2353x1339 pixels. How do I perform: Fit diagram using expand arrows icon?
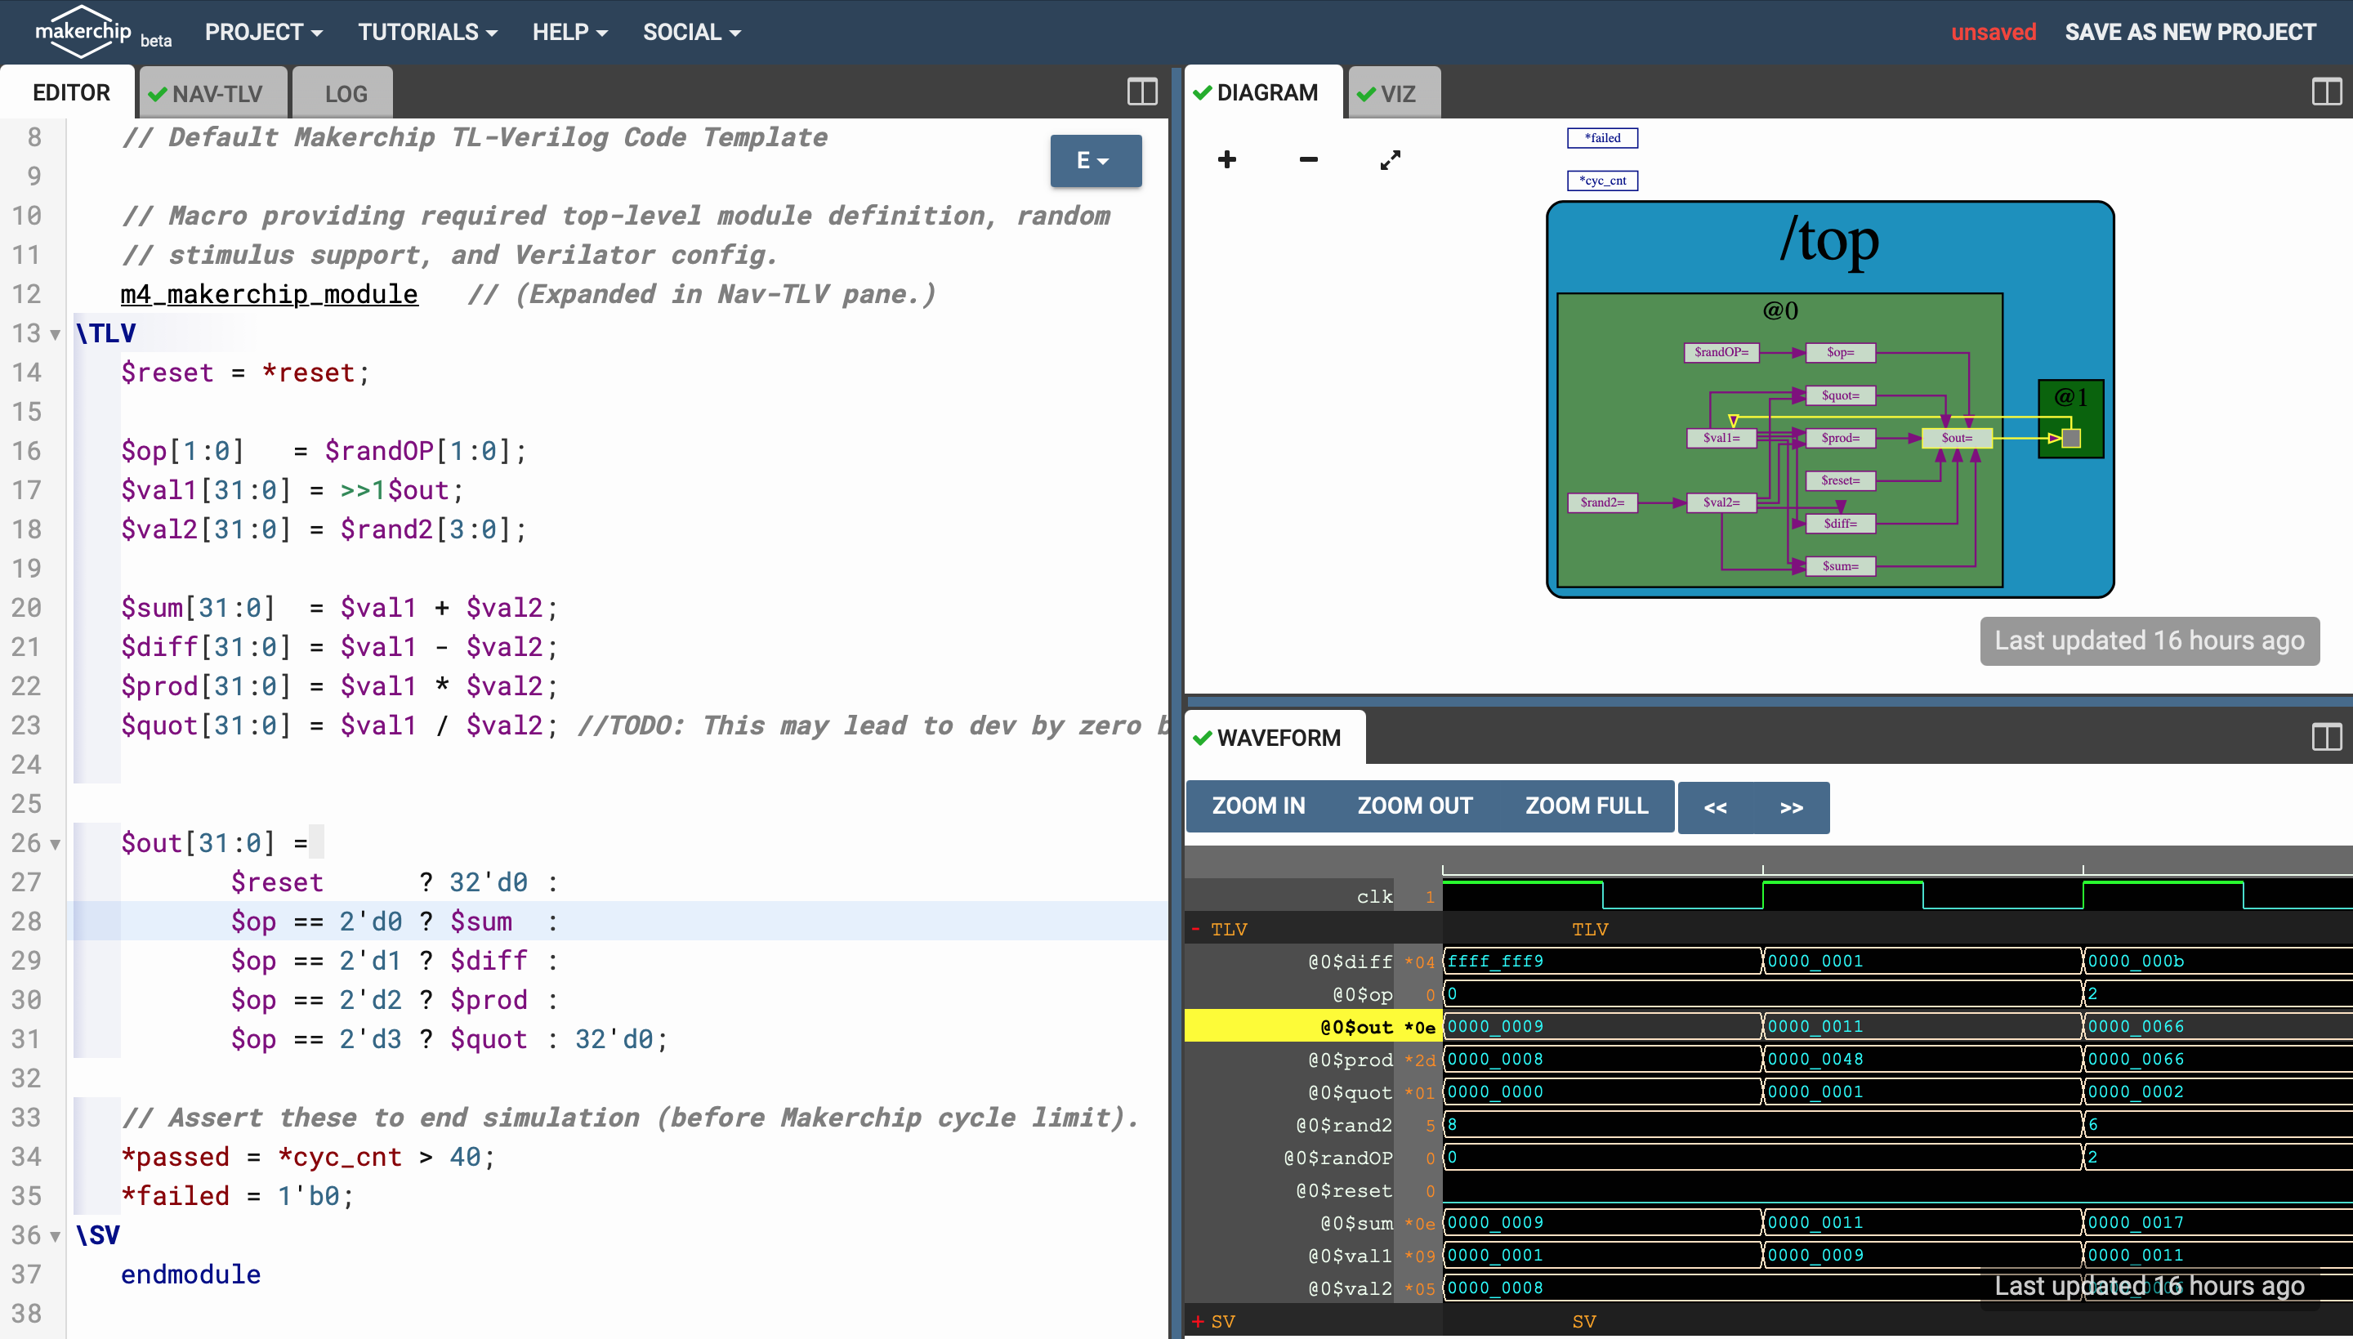[x=1391, y=160]
